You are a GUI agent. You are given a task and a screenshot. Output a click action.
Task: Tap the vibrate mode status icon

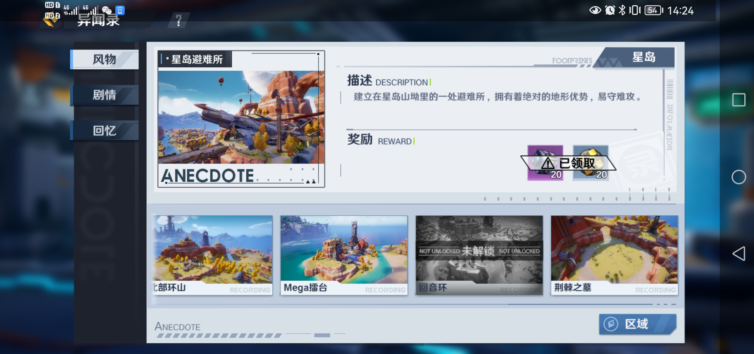(x=635, y=10)
